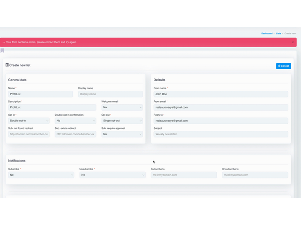Click the Unsubscribe to email field
Viewport: 301px width, 226px height.
(x=255, y=175)
